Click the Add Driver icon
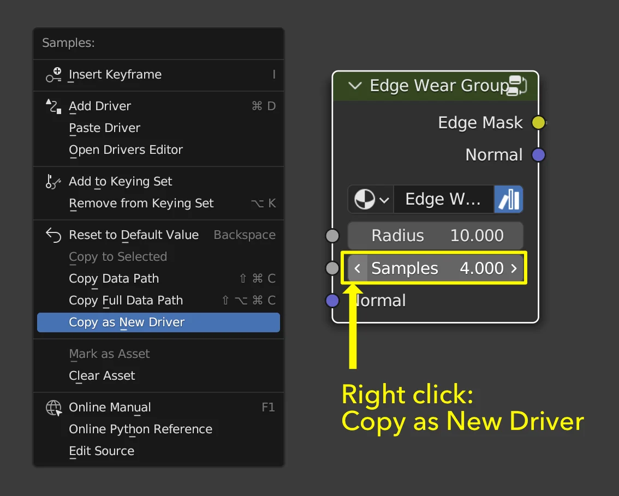619x496 pixels. [x=53, y=106]
